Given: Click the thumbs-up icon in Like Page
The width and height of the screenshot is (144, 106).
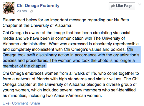Looking at the screenshot, I should pyautogui.click(x=113, y=6).
